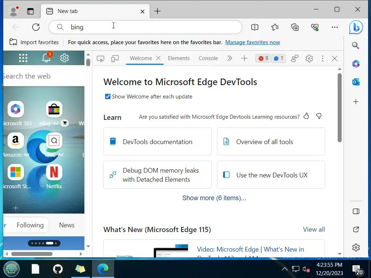This screenshot has width=371, height=278.
Task: Toggle device emulation icon
Action: [x=115, y=58]
